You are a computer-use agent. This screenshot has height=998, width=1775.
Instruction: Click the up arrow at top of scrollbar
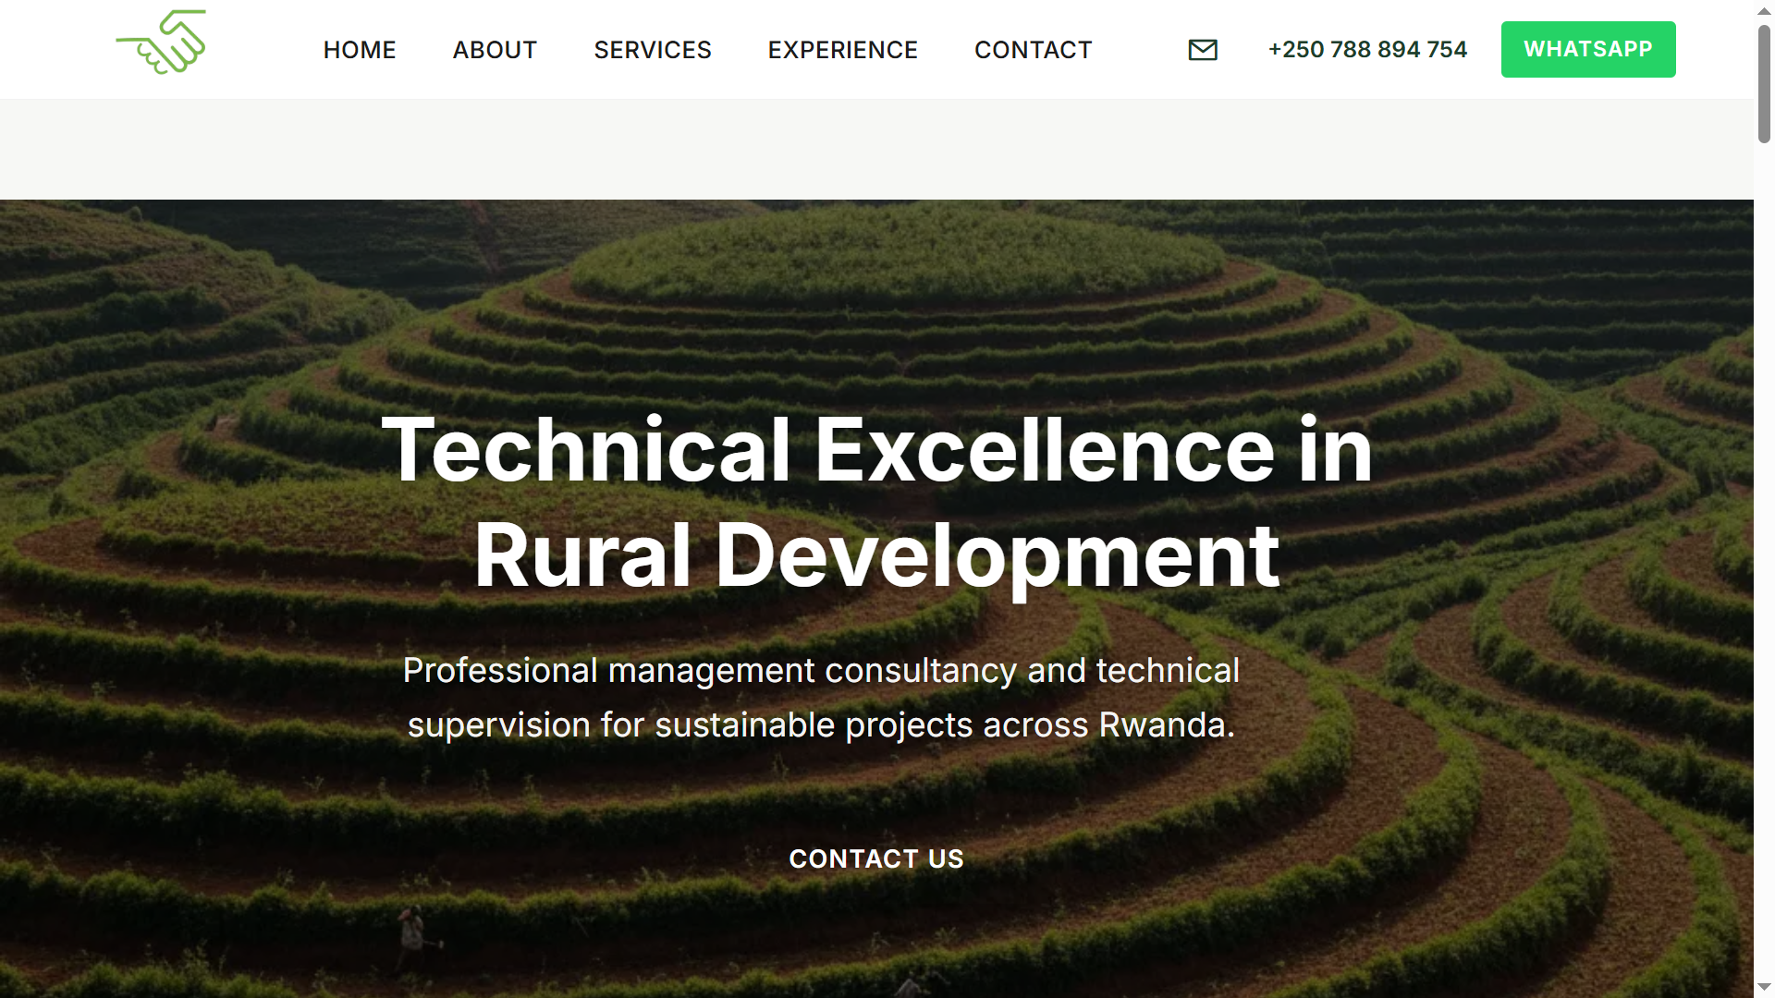pos(1764,11)
